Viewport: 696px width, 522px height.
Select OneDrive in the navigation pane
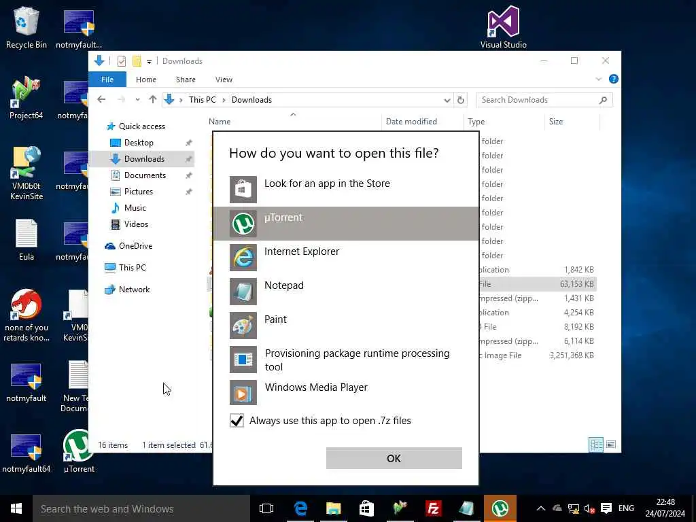[135, 246]
